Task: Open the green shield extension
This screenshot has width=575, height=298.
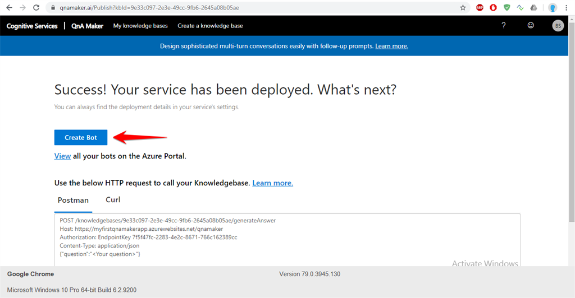Action: (x=507, y=8)
